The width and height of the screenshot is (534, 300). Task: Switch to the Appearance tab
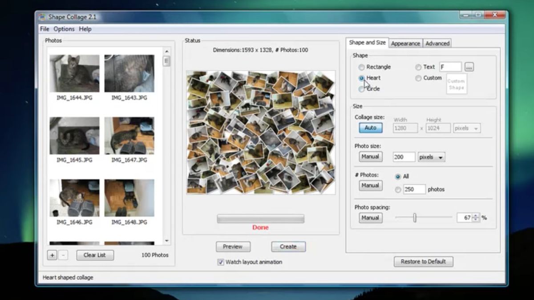tap(405, 43)
